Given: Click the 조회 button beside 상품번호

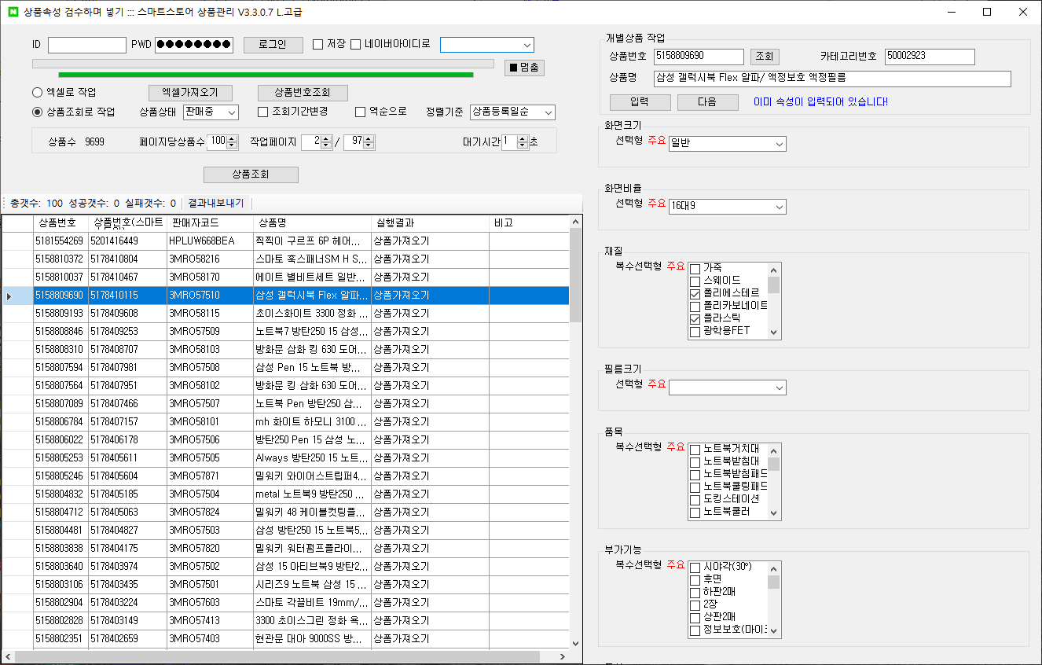Looking at the screenshot, I should point(764,57).
